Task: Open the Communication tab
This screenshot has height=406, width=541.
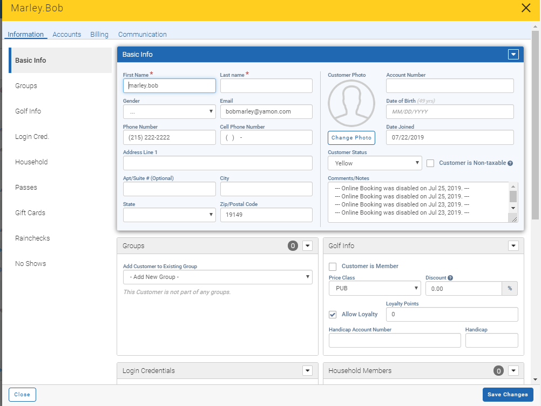Action: coord(143,34)
